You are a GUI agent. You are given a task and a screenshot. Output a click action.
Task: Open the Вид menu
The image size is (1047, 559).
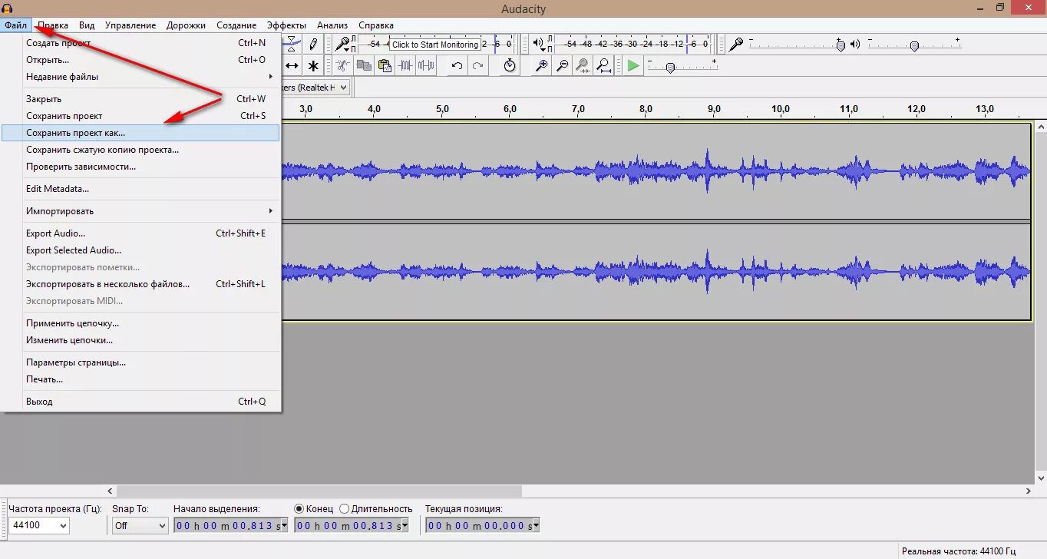click(x=87, y=25)
